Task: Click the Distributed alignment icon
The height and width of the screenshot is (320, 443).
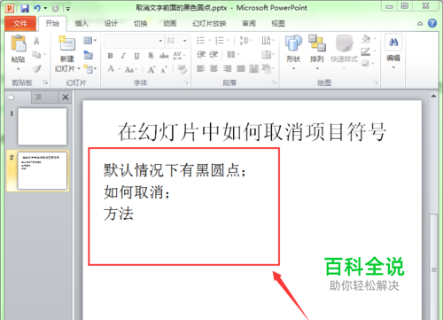Action: click(253, 69)
